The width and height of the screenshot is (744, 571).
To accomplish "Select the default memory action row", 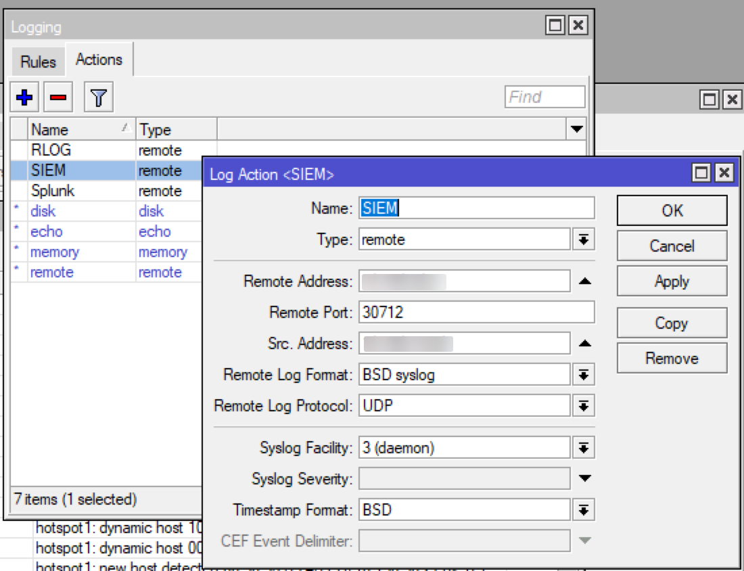I will coord(107,252).
